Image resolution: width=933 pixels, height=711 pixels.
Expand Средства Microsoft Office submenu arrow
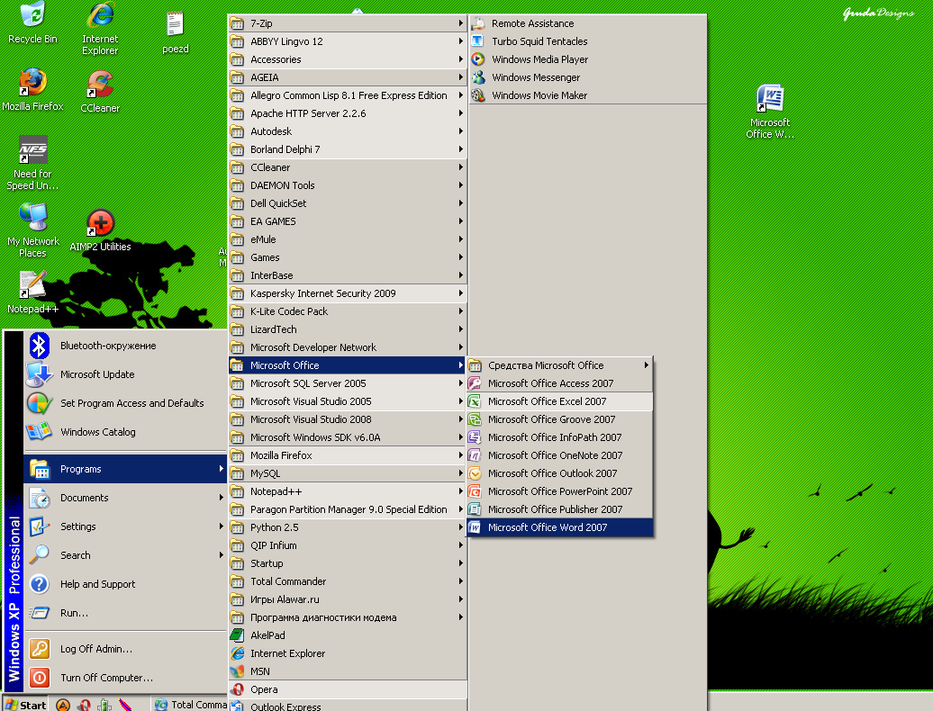click(x=647, y=365)
